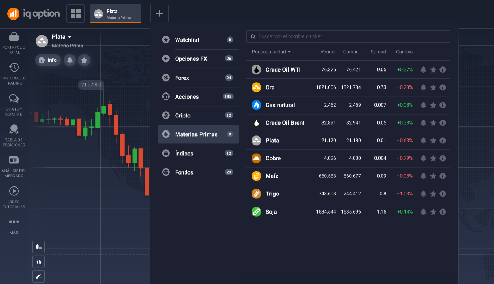Open info icon for Crude Oil WTI
Viewport: 494px width, 284px height.
point(443,70)
